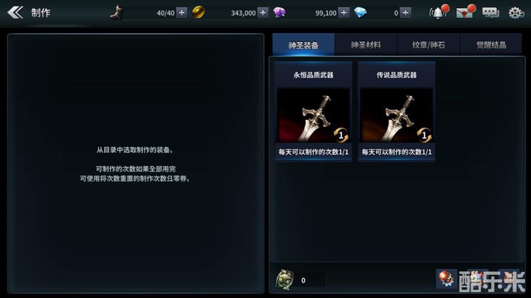Add gold using plus beside 343,000

pos(263,13)
